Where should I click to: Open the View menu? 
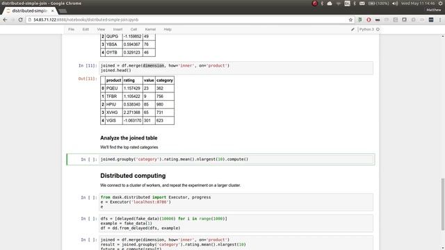[x=101, y=29]
